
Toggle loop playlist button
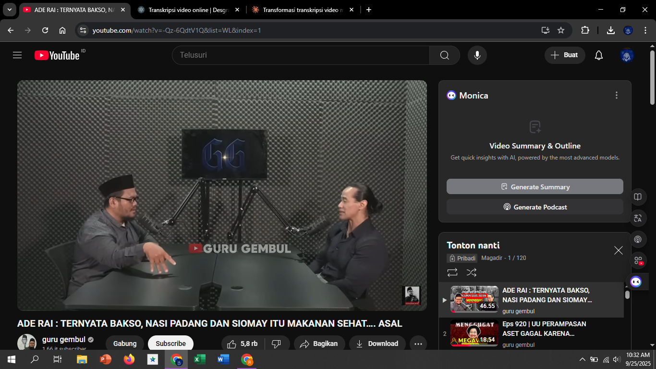(452, 272)
